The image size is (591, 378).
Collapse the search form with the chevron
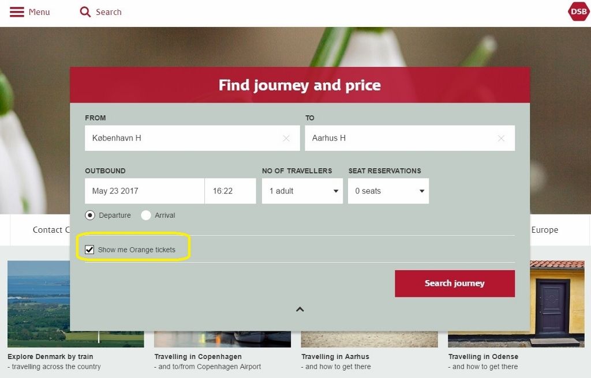coord(300,309)
